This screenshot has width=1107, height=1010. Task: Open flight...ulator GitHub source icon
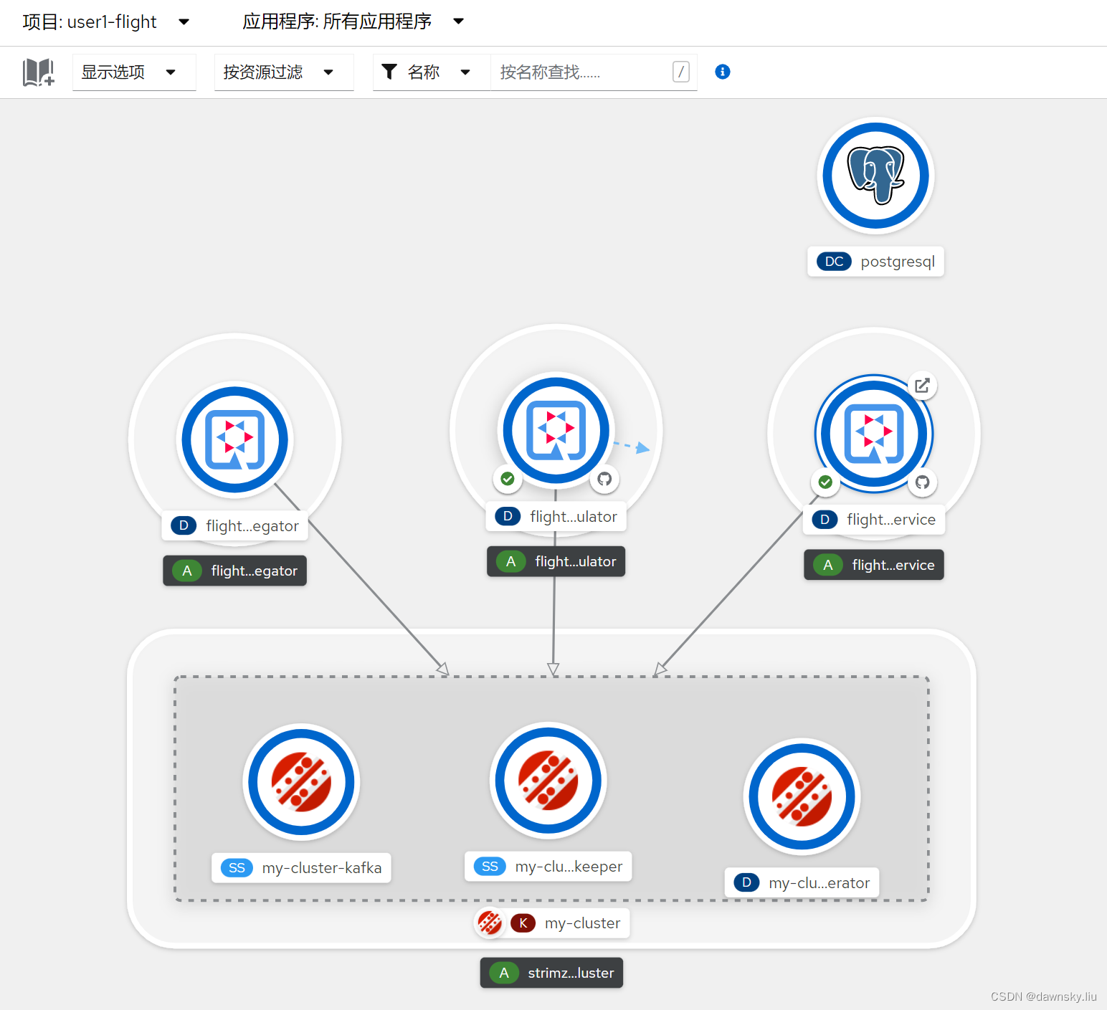tap(604, 479)
